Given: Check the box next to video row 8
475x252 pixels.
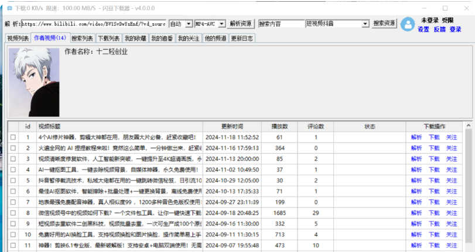Looking at the screenshot, I should click(x=13, y=213).
